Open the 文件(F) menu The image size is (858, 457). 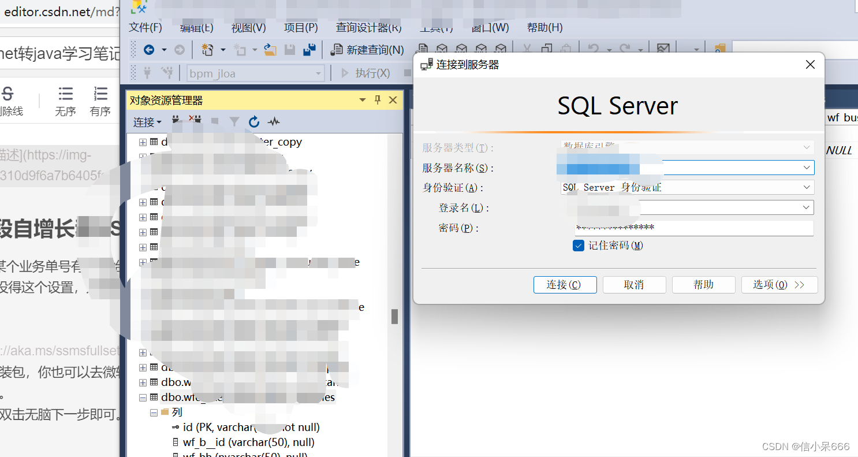coord(146,28)
